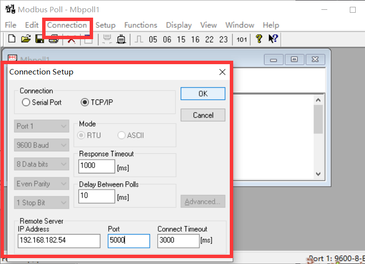Click the Response Timeout field
The width and height of the screenshot is (365, 264).
tap(97, 166)
